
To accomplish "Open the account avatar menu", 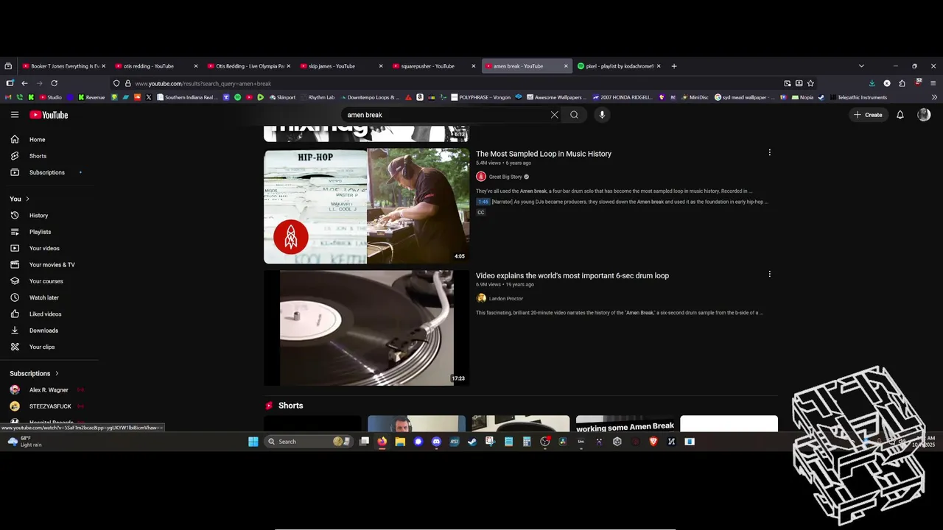I will [924, 115].
